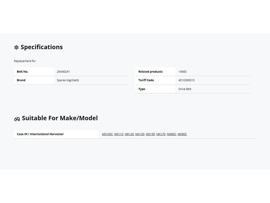Screen dimensions: 270x203
Task: Open the MX100C model link
Action: coord(107,134)
